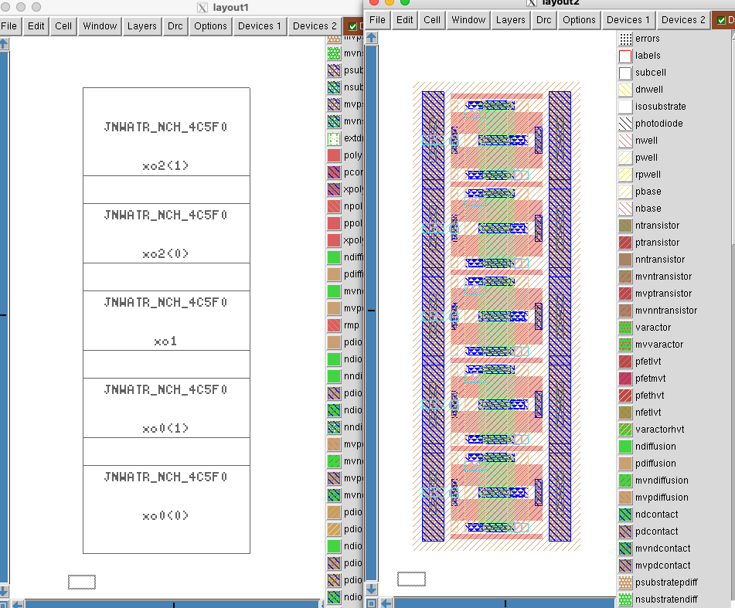The height and width of the screenshot is (608, 735).
Task: Pick the pdcontact layer icon
Action: pos(625,532)
